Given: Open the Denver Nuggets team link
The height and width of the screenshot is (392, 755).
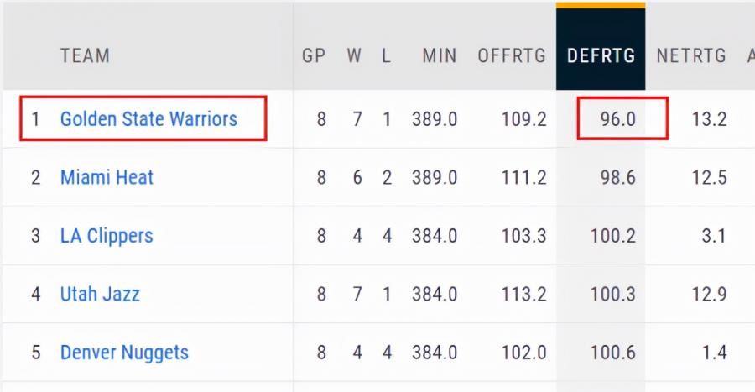Looking at the screenshot, I should point(124,353).
